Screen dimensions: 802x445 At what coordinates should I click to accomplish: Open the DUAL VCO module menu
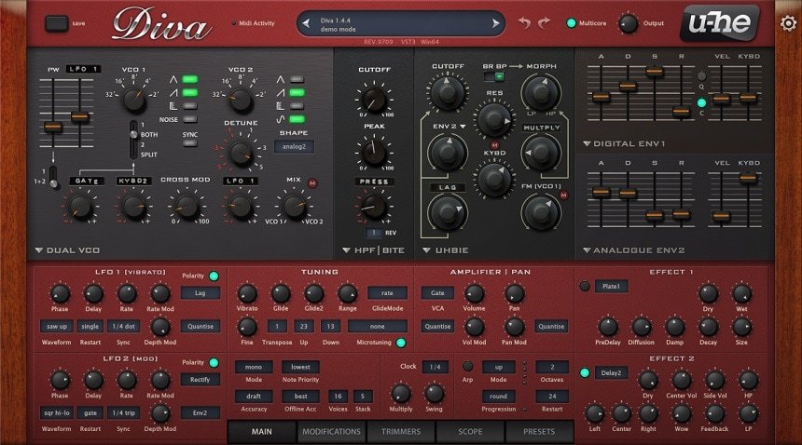click(67, 250)
